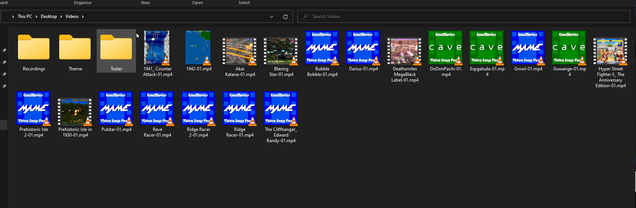
Task: Click the Open ribbon group label
Action: click(197, 3)
